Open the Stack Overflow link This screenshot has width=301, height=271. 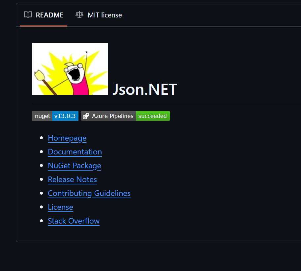click(x=74, y=221)
